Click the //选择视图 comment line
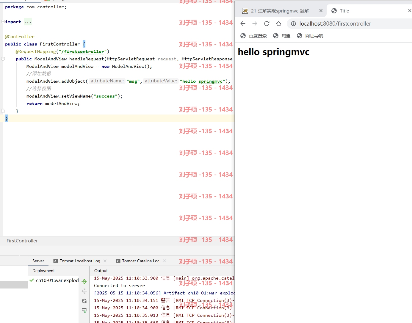This screenshot has width=412, height=323. click(39, 89)
